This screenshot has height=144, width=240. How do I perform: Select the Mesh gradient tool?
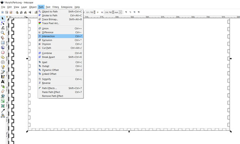tap(3, 106)
